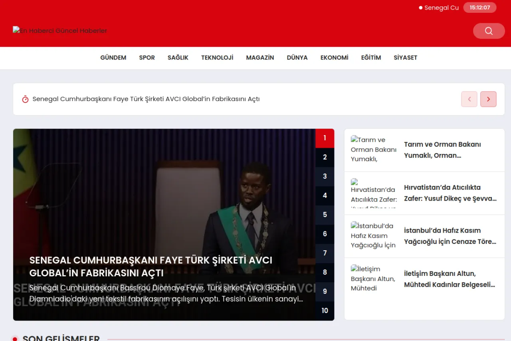The width and height of the screenshot is (511, 341).
Task: Click Hırvatistan'da Atıcılıkta thumbnail image
Action: click(374, 193)
